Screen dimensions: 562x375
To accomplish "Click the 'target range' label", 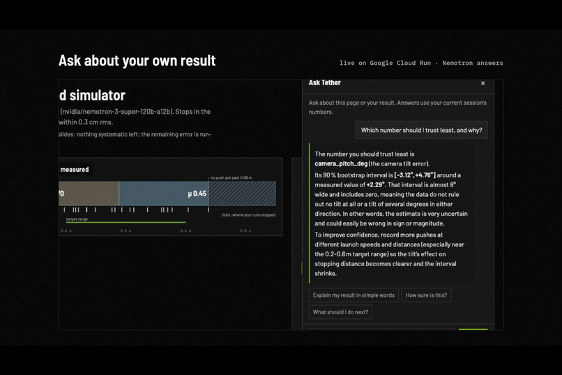I will pos(77,219).
